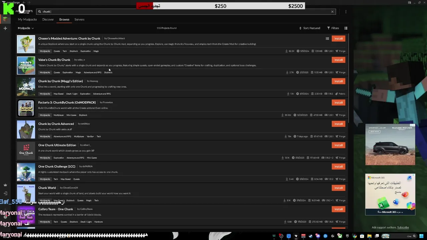Click Vanilla+ tag on Chunk by Chunk Advanced

(x=90, y=136)
